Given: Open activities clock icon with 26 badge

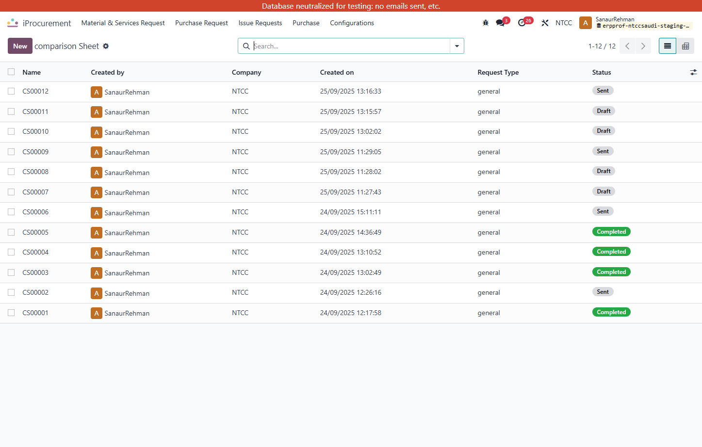Looking at the screenshot, I should [522, 23].
